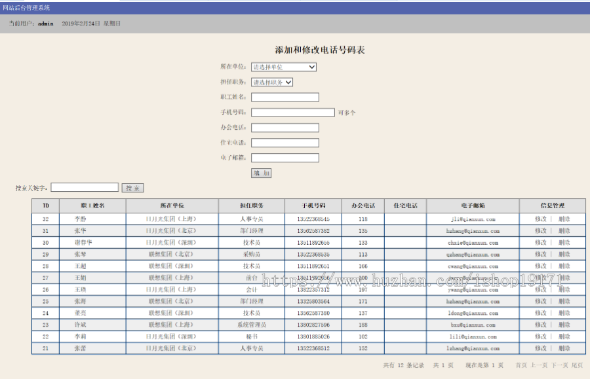The height and width of the screenshot is (379, 590).
Task: Open the 所在单位 unit dropdown
Action: pyautogui.click(x=283, y=67)
